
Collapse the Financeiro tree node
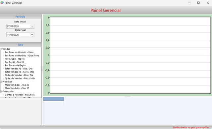tap(1, 92)
